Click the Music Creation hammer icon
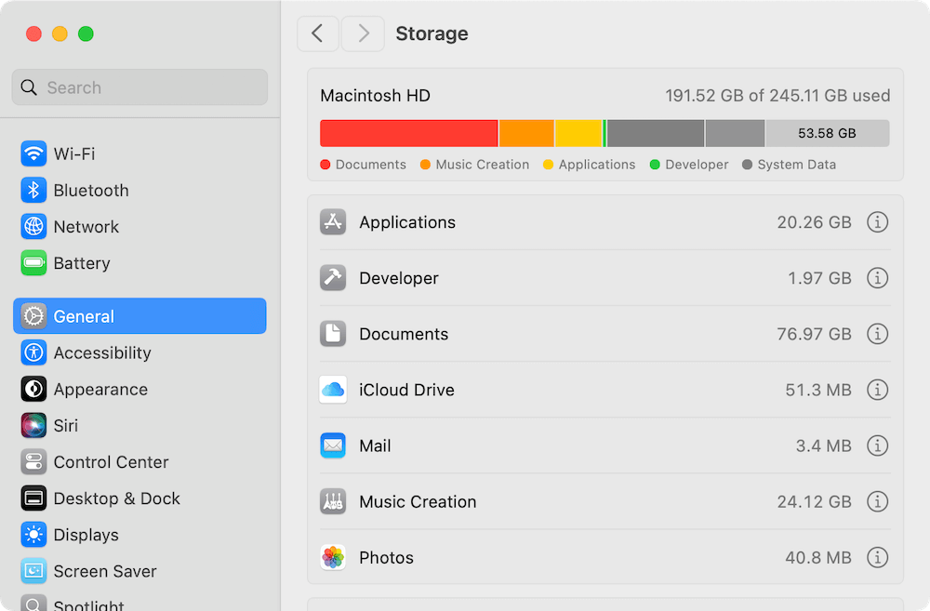 [333, 501]
